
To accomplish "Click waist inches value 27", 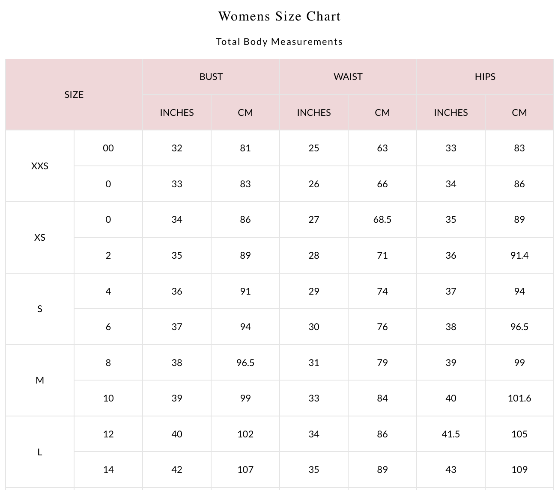I will pos(314,219).
